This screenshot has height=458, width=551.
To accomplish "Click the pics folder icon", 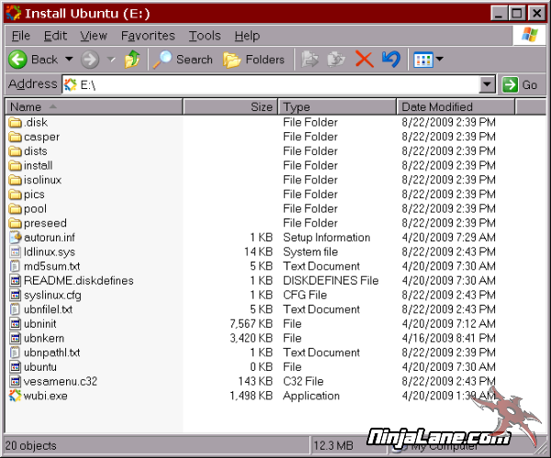I will click(15, 195).
